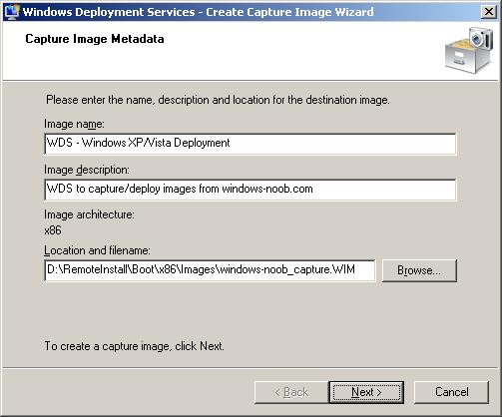Click the disabled Back button
Image resolution: width=502 pixels, height=417 pixels.
coord(291,392)
